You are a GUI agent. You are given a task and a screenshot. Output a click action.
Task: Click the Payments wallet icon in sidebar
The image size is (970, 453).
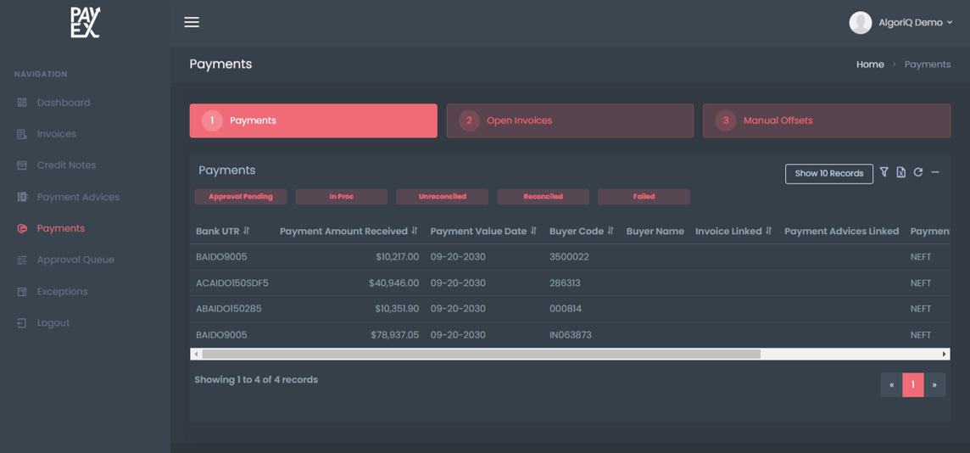22,228
